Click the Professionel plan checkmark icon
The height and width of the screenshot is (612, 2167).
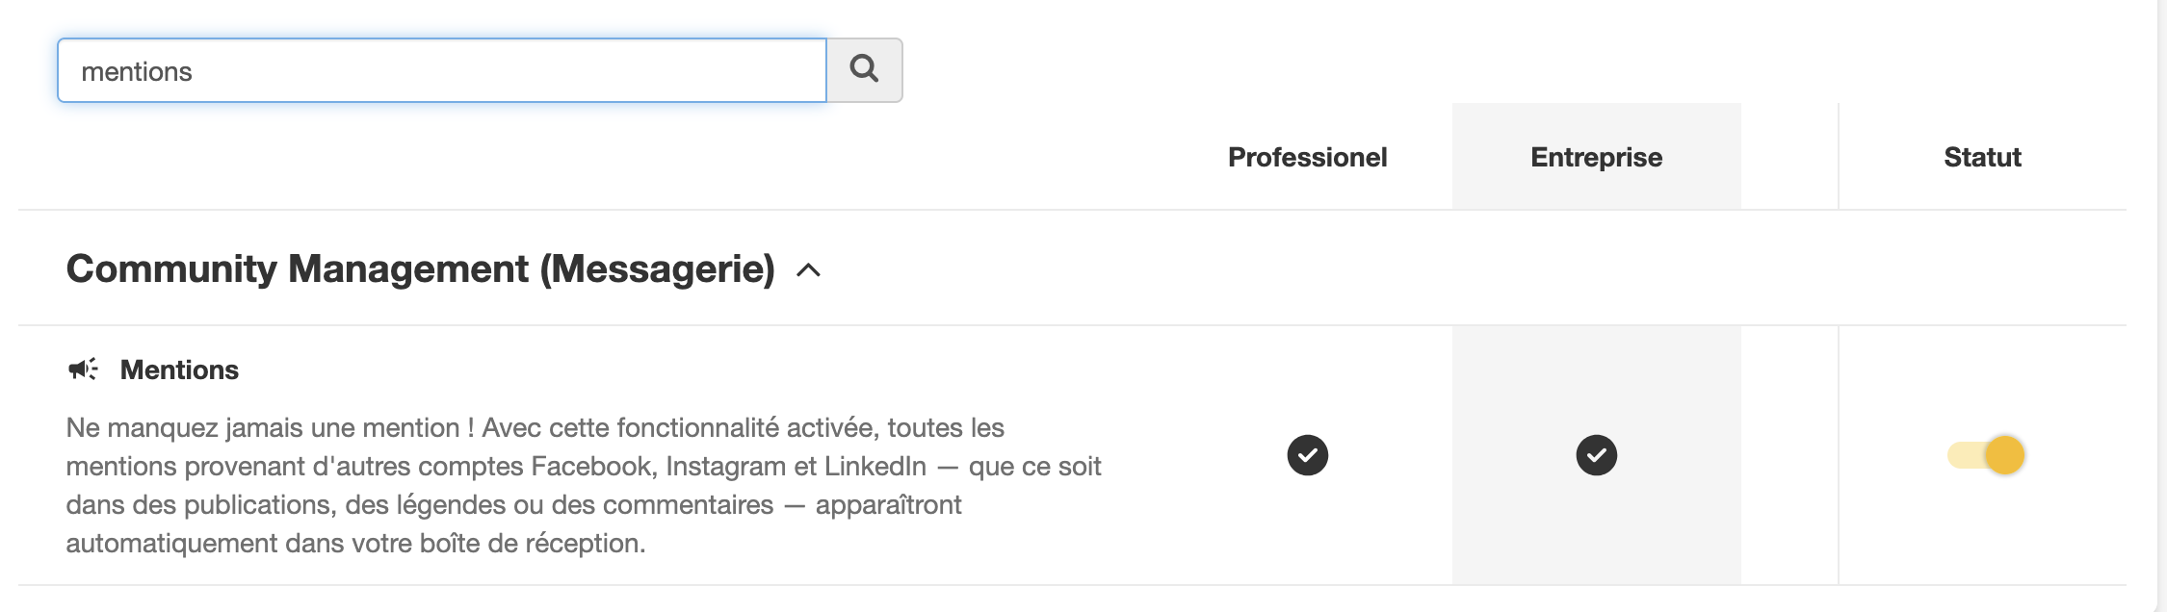pos(1307,455)
